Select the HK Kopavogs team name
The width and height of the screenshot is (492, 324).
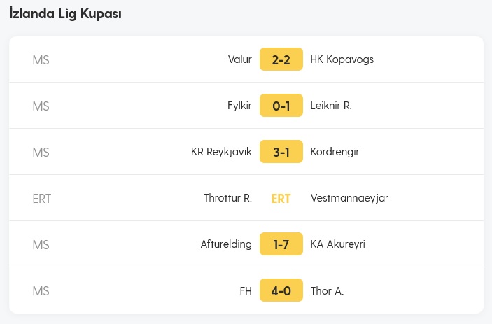pos(342,59)
